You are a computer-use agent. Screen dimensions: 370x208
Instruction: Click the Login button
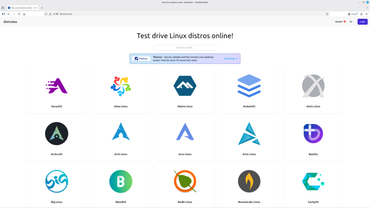[362, 22]
